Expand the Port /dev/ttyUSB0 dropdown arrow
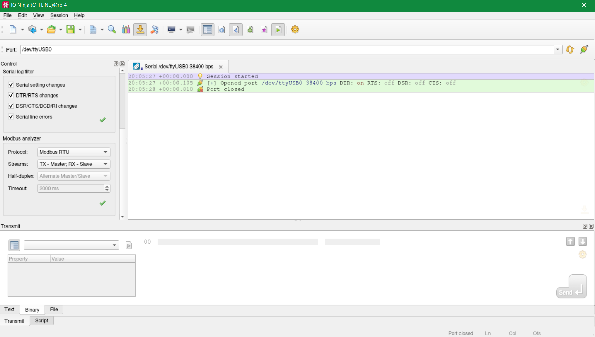 (558, 49)
